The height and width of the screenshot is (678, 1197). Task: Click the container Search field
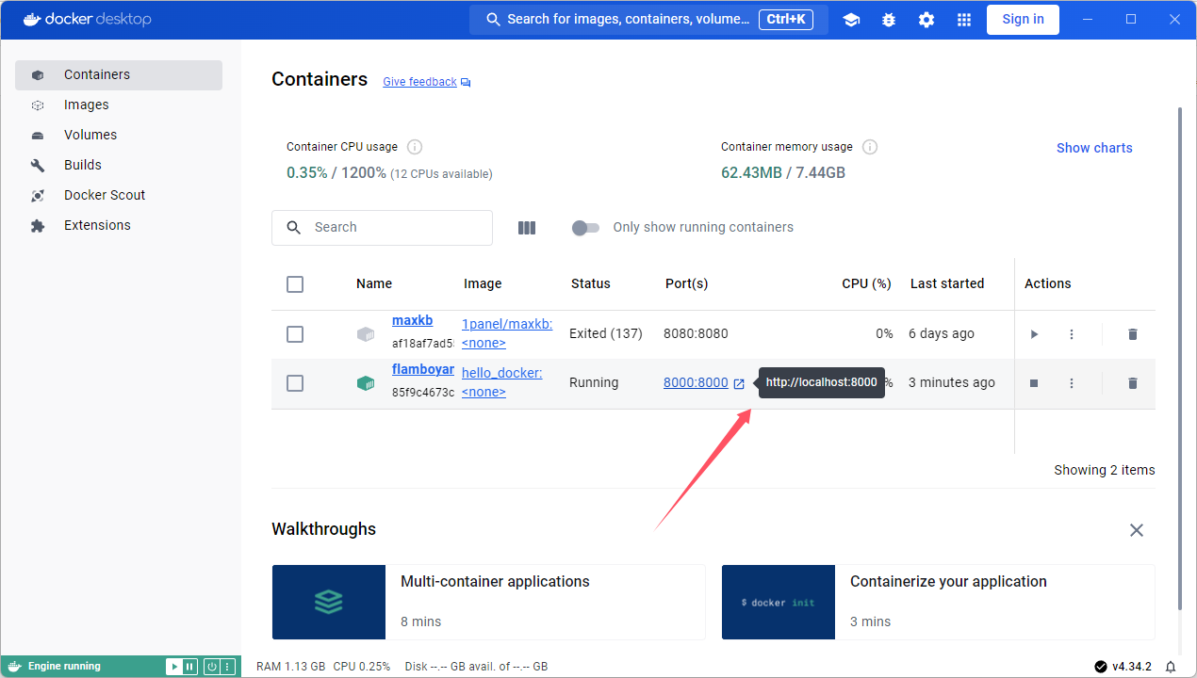coord(382,228)
